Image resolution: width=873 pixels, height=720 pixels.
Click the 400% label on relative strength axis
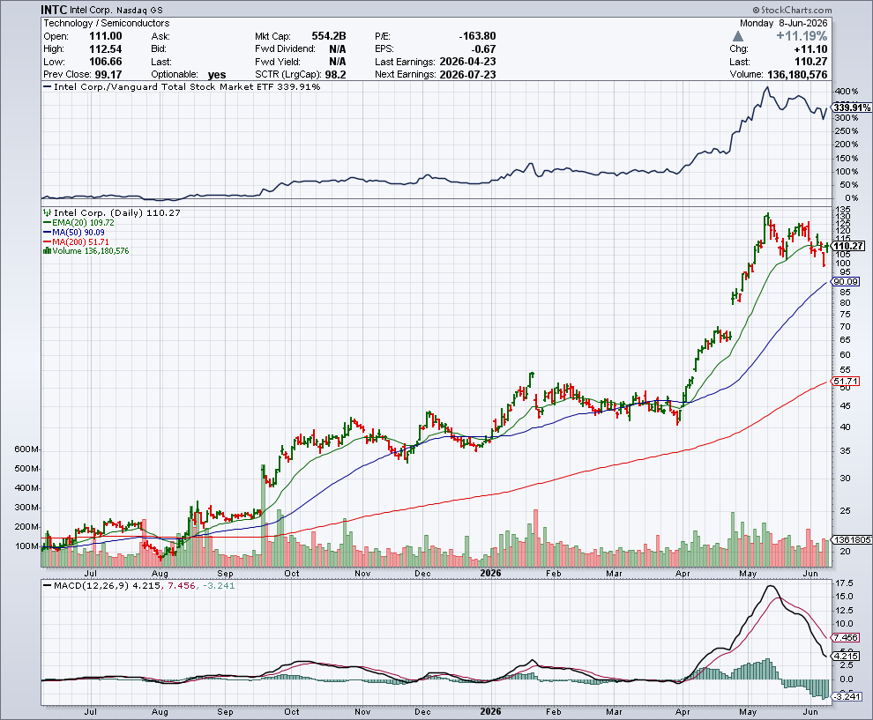[847, 92]
